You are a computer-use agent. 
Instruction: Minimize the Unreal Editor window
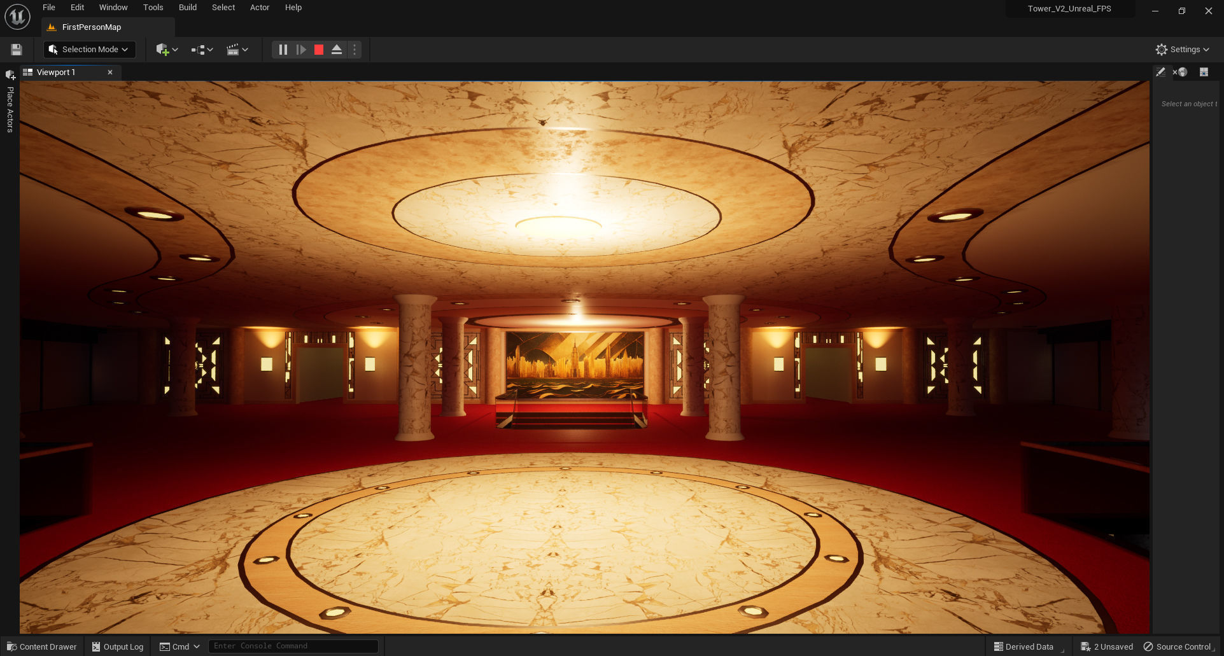(1155, 11)
